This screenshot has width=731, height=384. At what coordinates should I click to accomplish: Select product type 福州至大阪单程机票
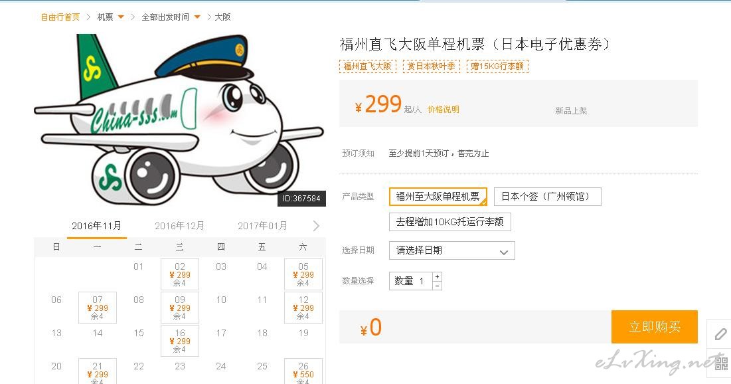point(438,197)
